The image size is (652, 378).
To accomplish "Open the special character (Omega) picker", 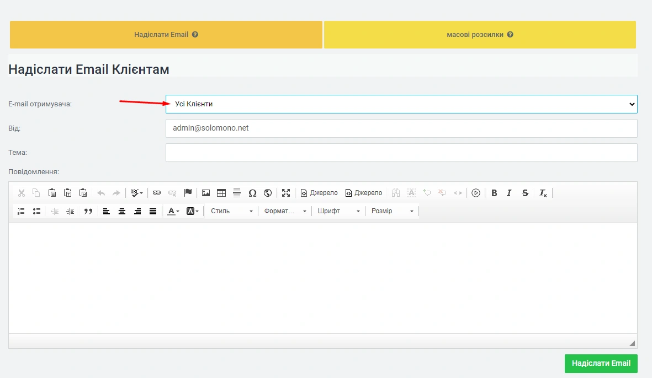I will click(252, 193).
